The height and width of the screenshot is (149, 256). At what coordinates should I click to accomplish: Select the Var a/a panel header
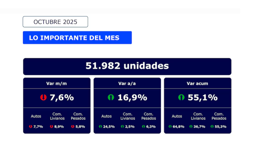pyautogui.click(x=127, y=83)
